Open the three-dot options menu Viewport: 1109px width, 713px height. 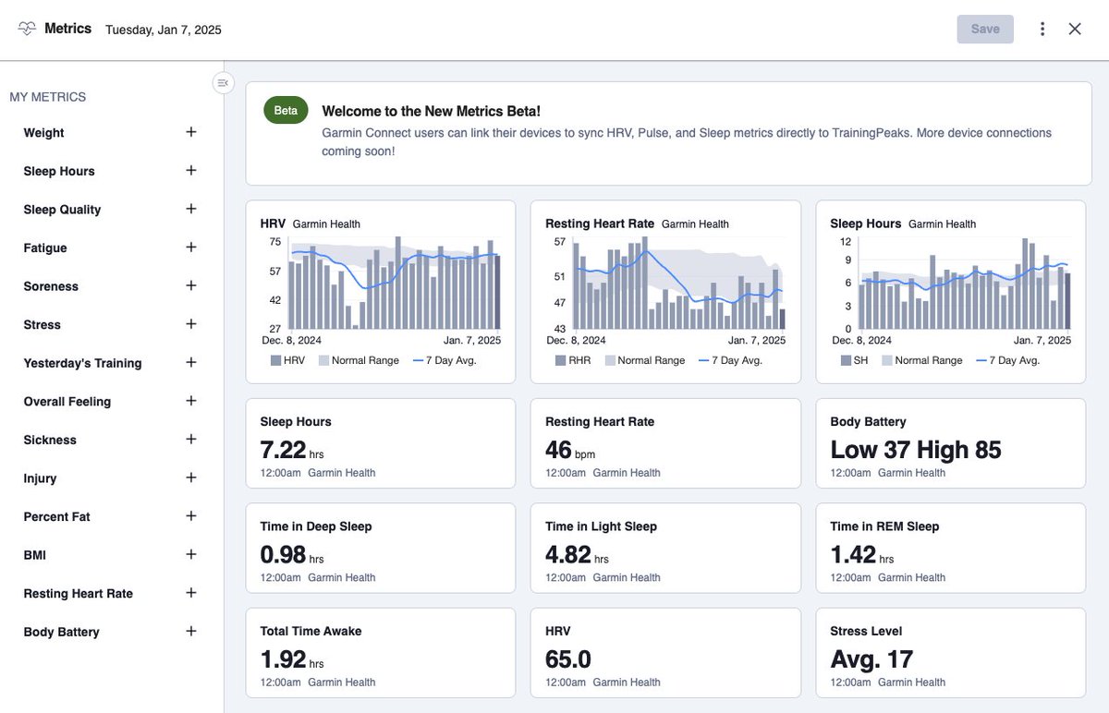click(1042, 29)
